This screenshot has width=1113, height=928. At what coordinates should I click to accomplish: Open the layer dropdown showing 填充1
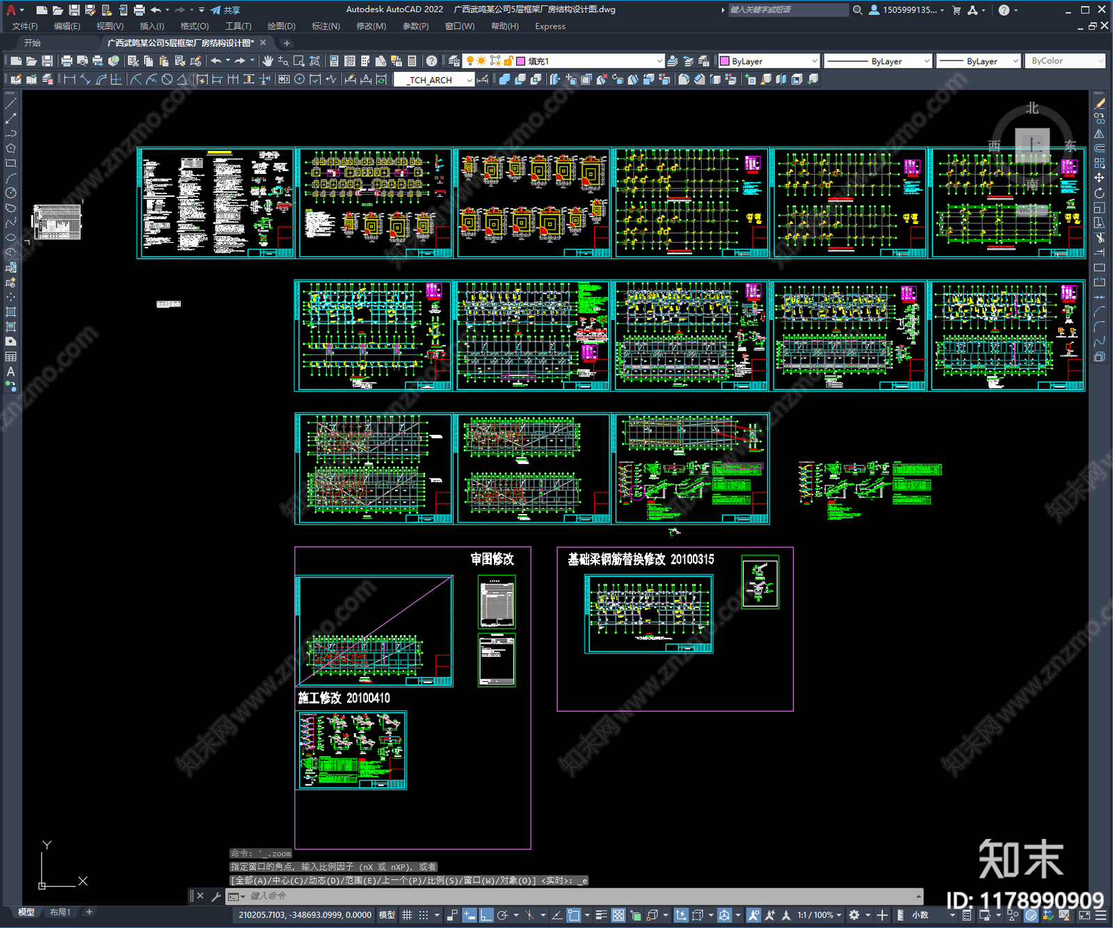point(563,61)
